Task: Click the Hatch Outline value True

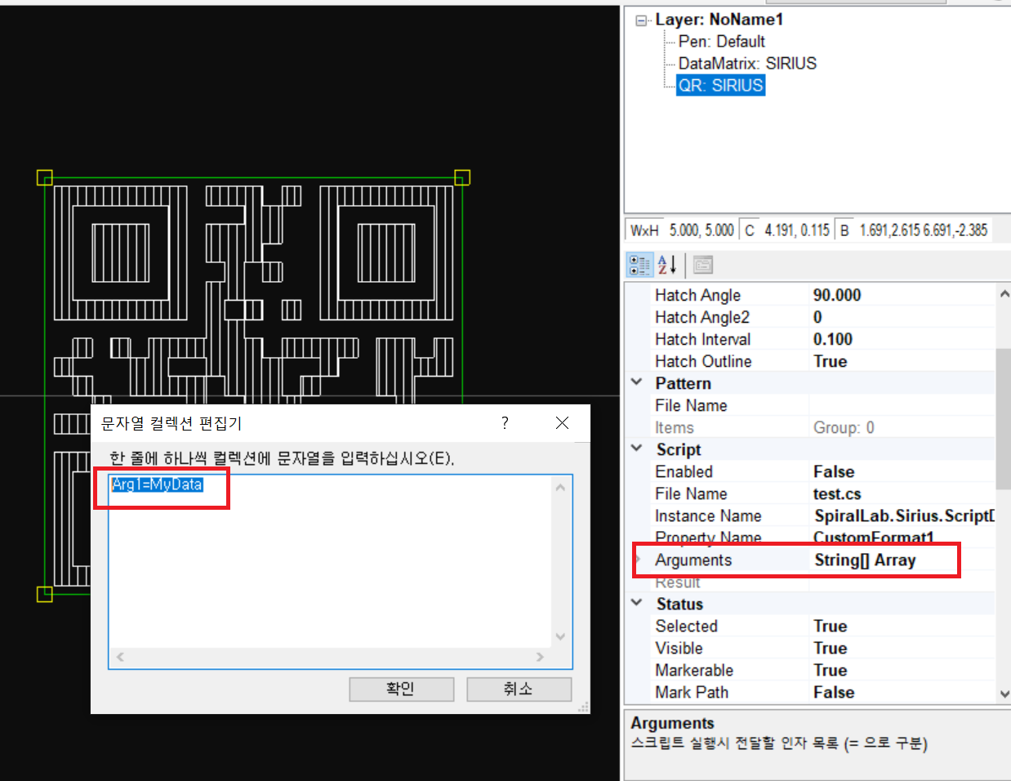Action: point(830,361)
